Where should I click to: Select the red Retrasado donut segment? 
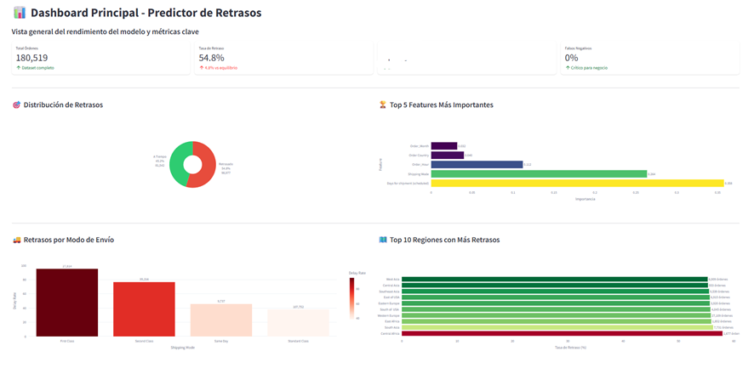pyautogui.click(x=208, y=166)
